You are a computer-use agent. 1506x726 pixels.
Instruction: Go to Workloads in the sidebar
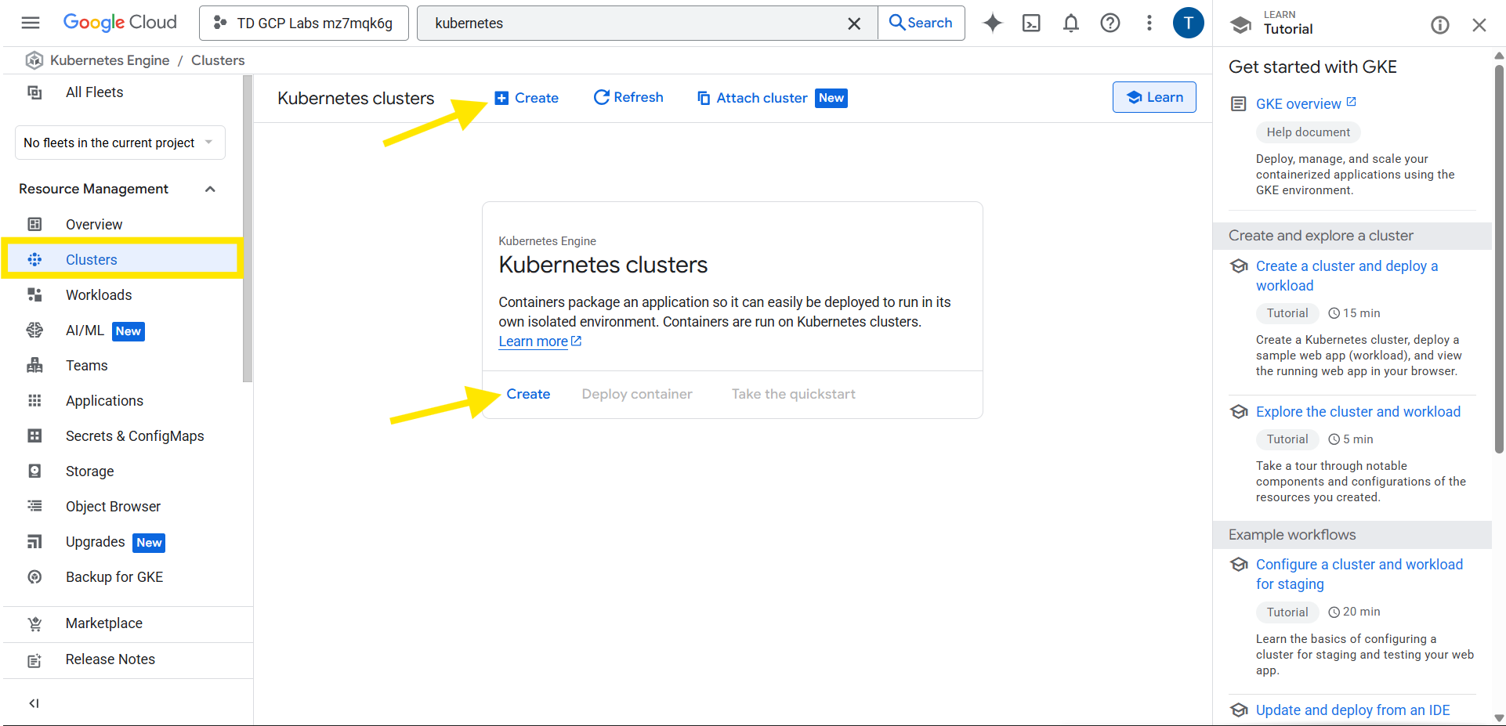pyautogui.click(x=99, y=295)
